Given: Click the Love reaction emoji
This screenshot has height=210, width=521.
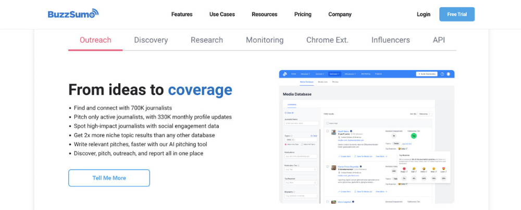Looking at the screenshot, I should (443, 169).
